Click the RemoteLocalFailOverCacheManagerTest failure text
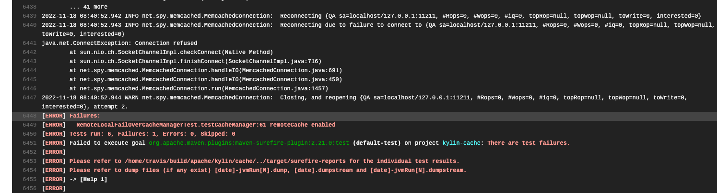This screenshot has height=193, width=717. coord(206,125)
